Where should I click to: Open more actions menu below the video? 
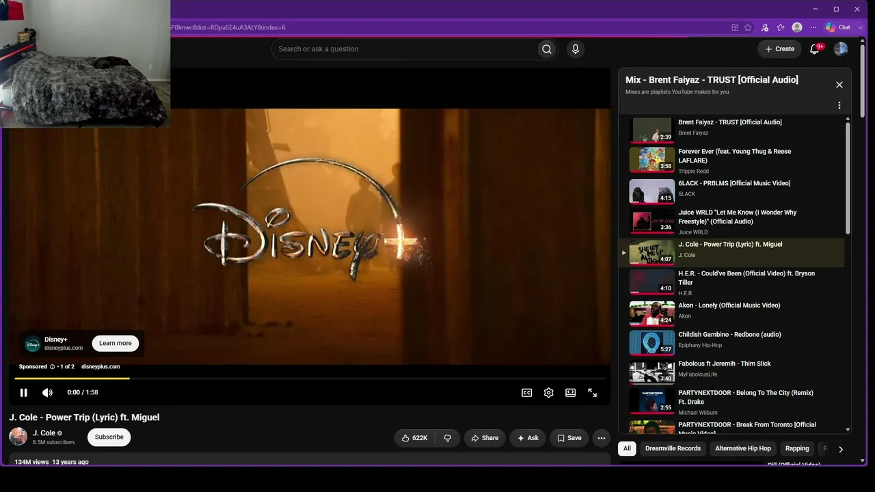pos(602,438)
